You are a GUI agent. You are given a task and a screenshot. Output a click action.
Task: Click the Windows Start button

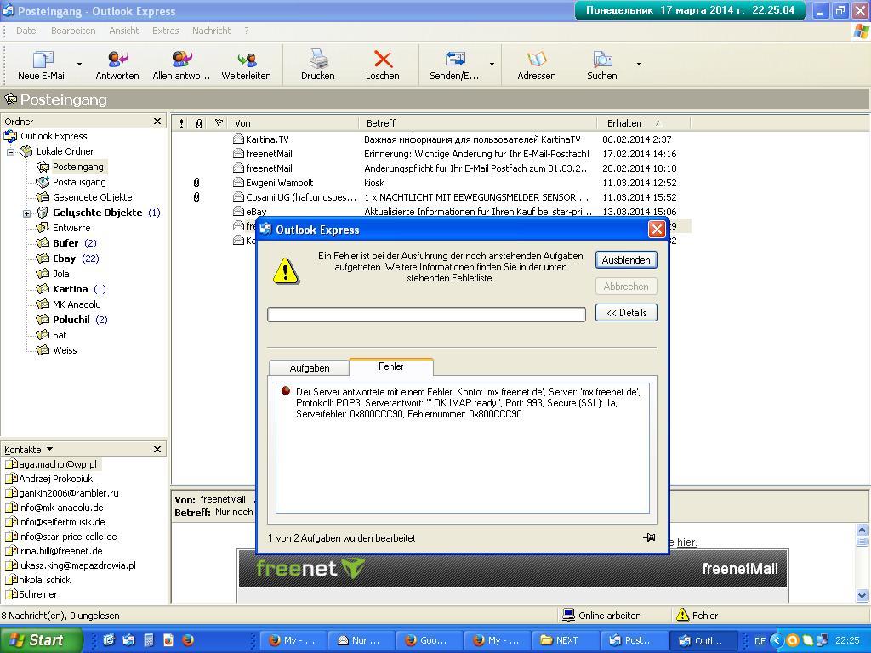(41, 640)
